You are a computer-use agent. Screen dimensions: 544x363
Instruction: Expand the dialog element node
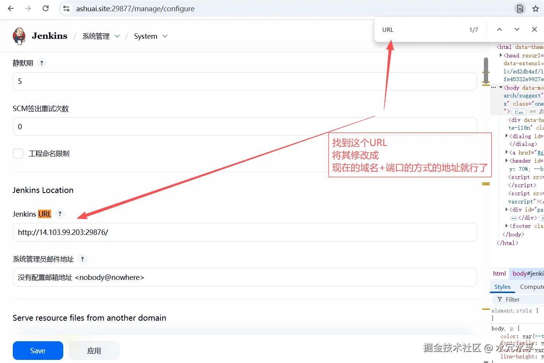click(x=506, y=136)
